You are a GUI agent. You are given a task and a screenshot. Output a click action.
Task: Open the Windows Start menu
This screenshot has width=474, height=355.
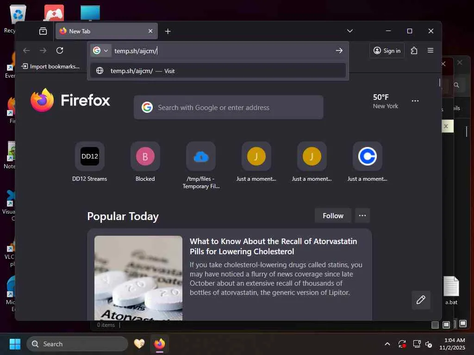15,344
